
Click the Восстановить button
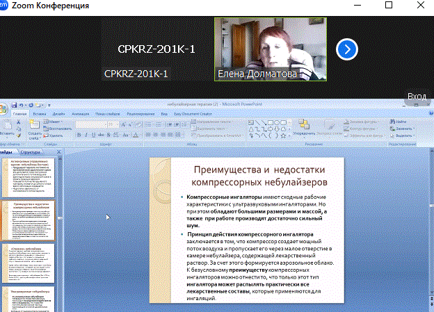57,129
